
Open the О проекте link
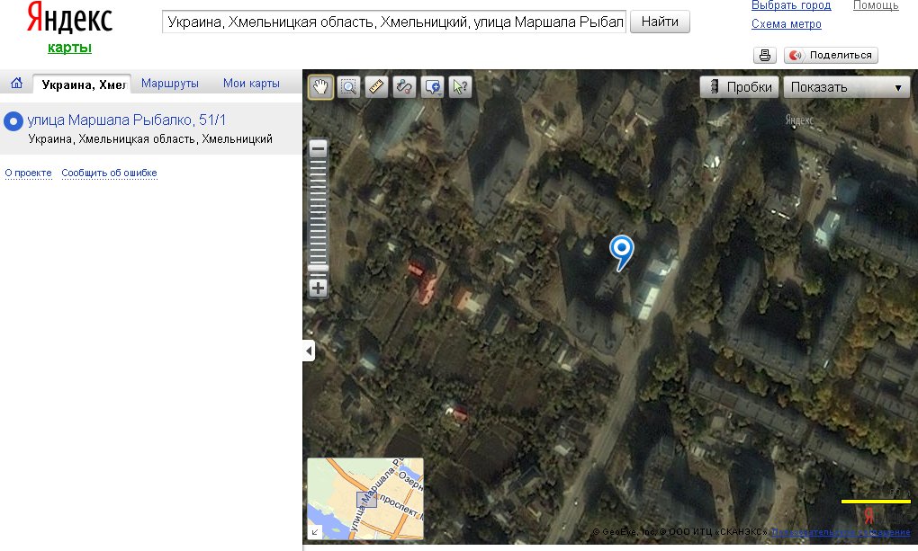tap(28, 173)
